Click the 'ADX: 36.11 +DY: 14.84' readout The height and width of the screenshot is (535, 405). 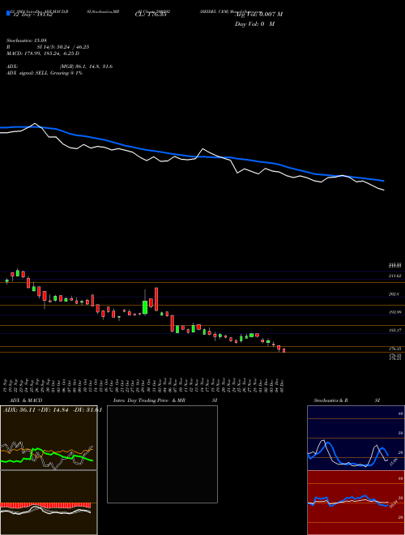point(37,410)
